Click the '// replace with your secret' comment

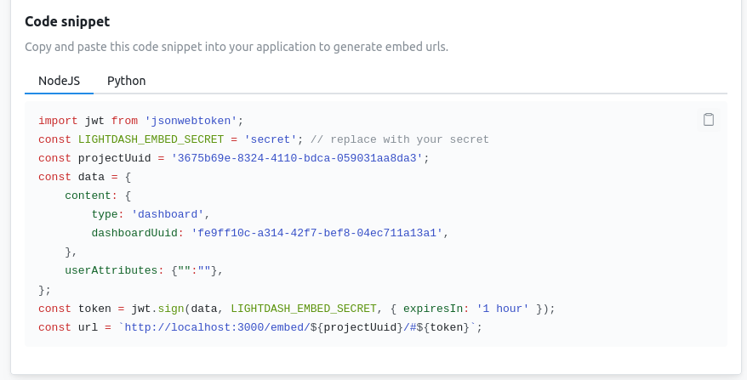click(400, 139)
